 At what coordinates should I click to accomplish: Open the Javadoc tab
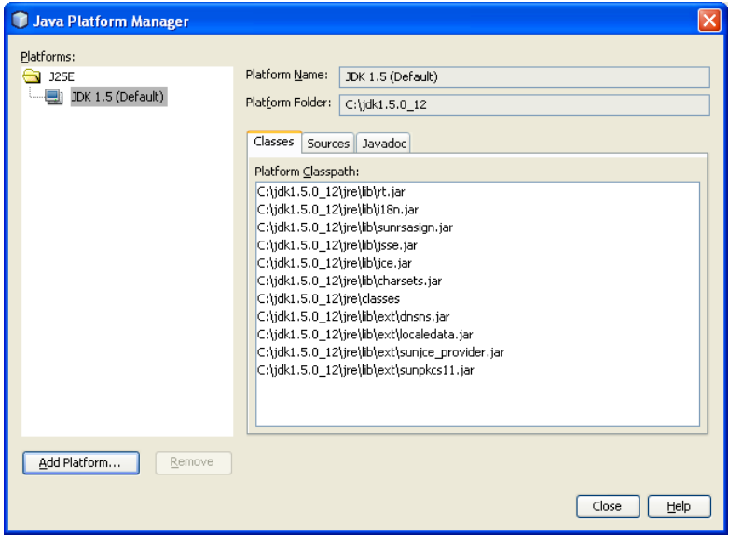tap(383, 144)
